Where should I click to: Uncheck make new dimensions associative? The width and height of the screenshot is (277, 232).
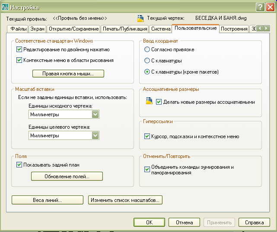[x=159, y=102]
